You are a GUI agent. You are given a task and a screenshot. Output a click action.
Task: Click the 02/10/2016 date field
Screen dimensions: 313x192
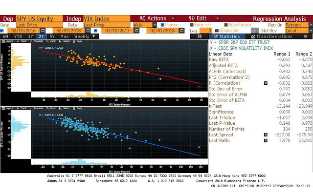[23, 31]
